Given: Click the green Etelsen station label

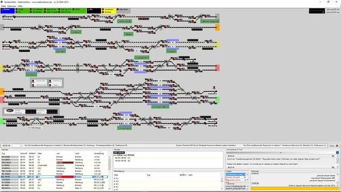Looking at the screenshot, I should click(31, 75).
